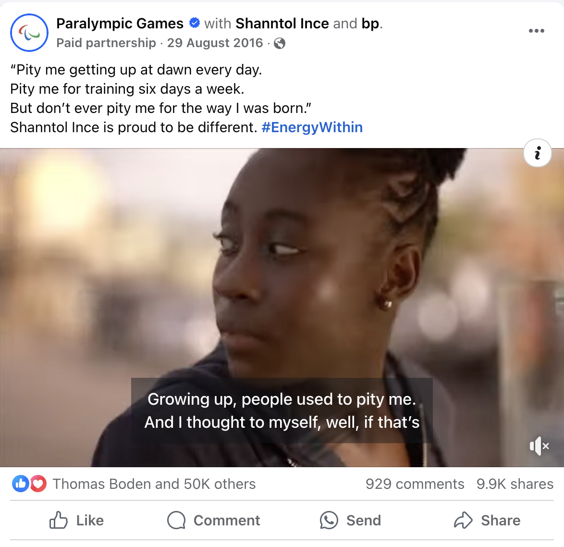564x547 pixels.
Task: Open the three-dot post options menu
Action: click(536, 31)
